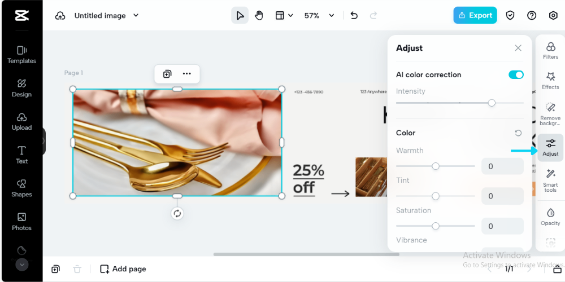Image resolution: width=565 pixels, height=282 pixels.
Task: Open the settings hexagon icon
Action: [x=553, y=15]
